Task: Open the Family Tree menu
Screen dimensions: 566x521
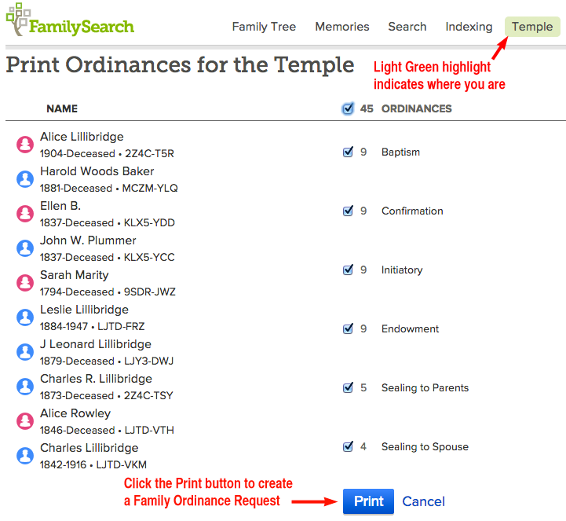Action: (x=264, y=27)
